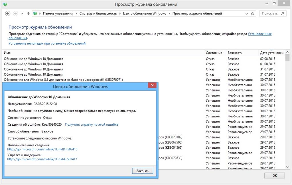This screenshot has height=185, width=292.
Task: Click scrollbar down arrow in update list
Action: click(287, 167)
